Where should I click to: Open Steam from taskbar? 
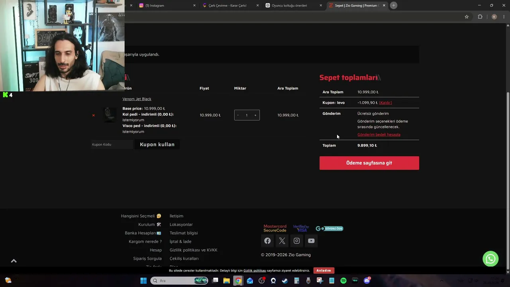[285, 281]
